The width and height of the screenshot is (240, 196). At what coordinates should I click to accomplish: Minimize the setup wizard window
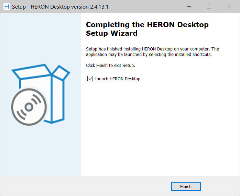click(189, 7)
